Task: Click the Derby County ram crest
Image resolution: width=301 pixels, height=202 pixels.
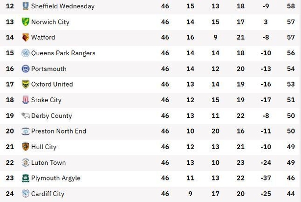Action: (x=25, y=115)
